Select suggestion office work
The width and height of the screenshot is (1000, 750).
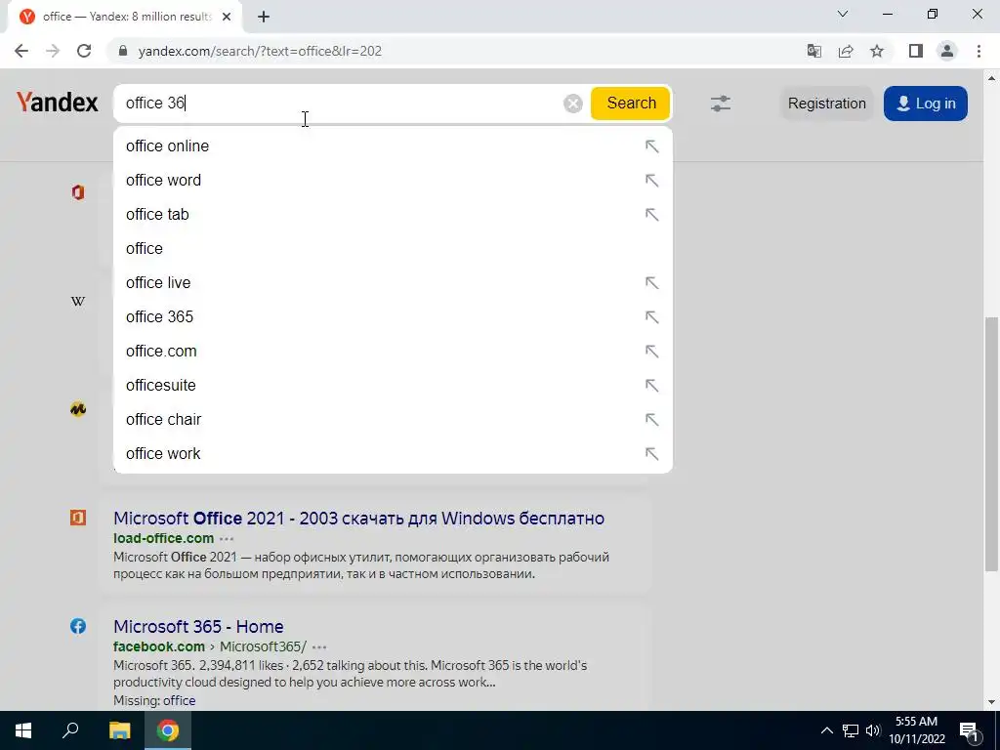[393, 453]
